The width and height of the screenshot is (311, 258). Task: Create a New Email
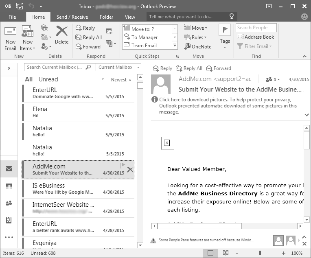[x=10, y=38]
